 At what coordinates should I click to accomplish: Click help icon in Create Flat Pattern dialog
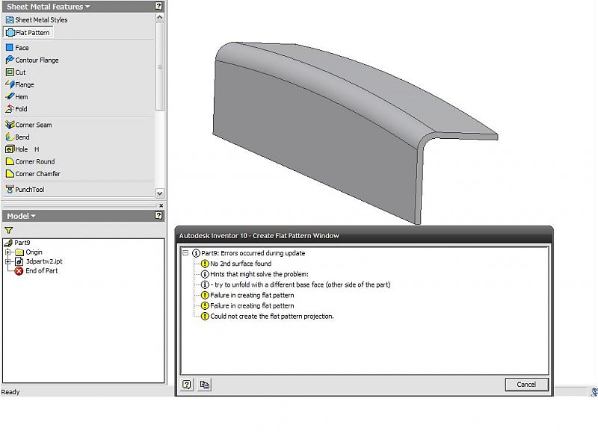click(186, 385)
